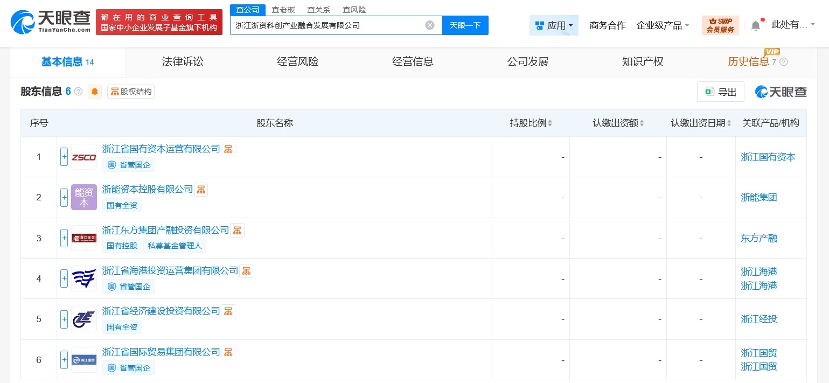This screenshot has width=829, height=383.
Task: Open the 浙能集团 related product link
Action: 758,197
